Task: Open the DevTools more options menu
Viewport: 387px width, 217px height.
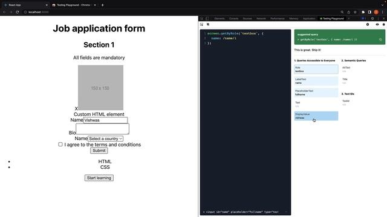Action: 378,19
